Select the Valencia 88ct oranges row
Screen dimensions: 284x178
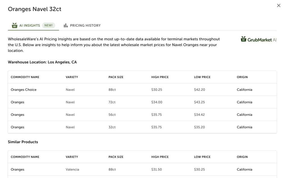(142, 169)
